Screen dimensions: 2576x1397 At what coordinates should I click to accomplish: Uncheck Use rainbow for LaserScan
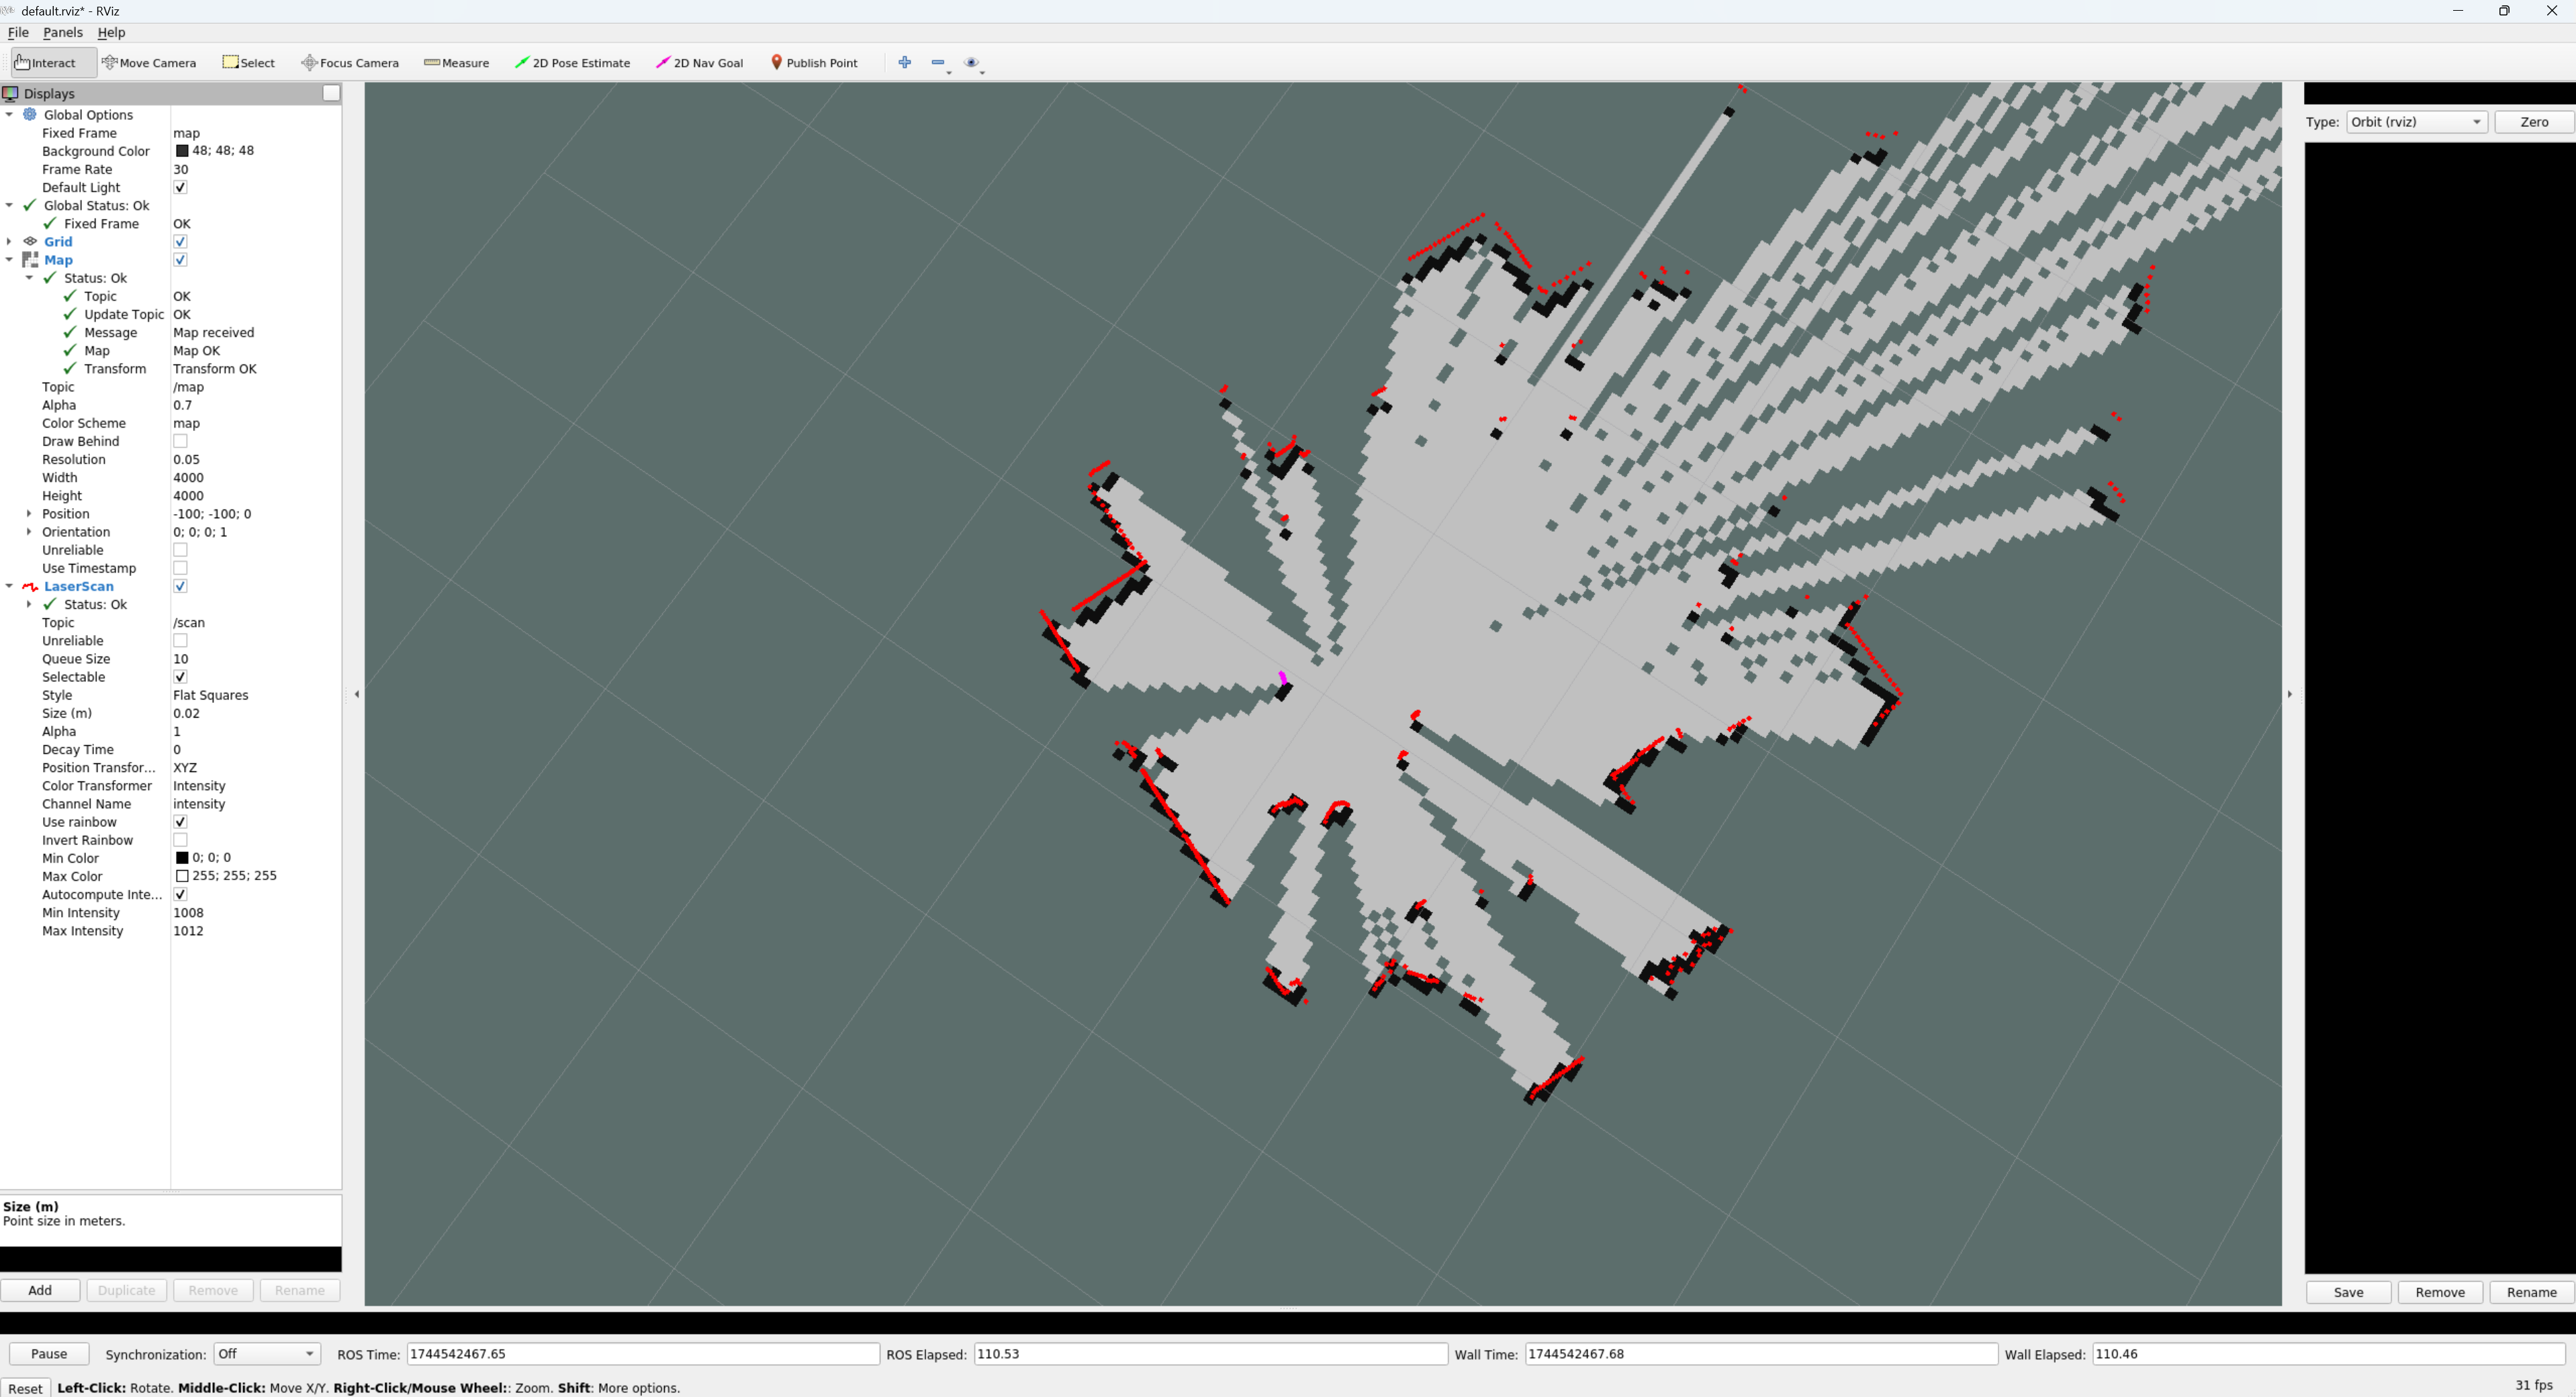coord(180,821)
